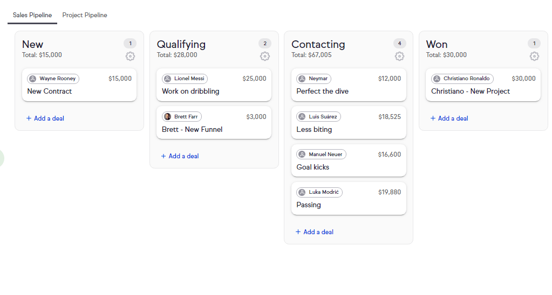Open the Perfect the dive deal
This screenshot has height=295, width=552.
pos(349,85)
